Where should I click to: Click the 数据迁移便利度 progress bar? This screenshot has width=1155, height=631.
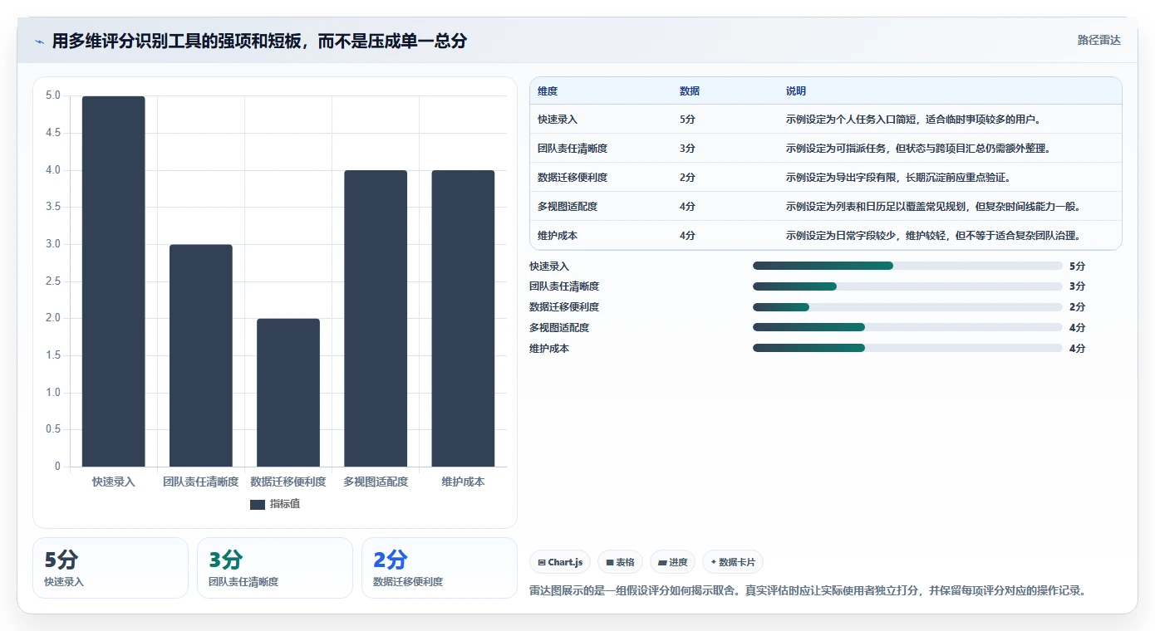click(x=907, y=307)
